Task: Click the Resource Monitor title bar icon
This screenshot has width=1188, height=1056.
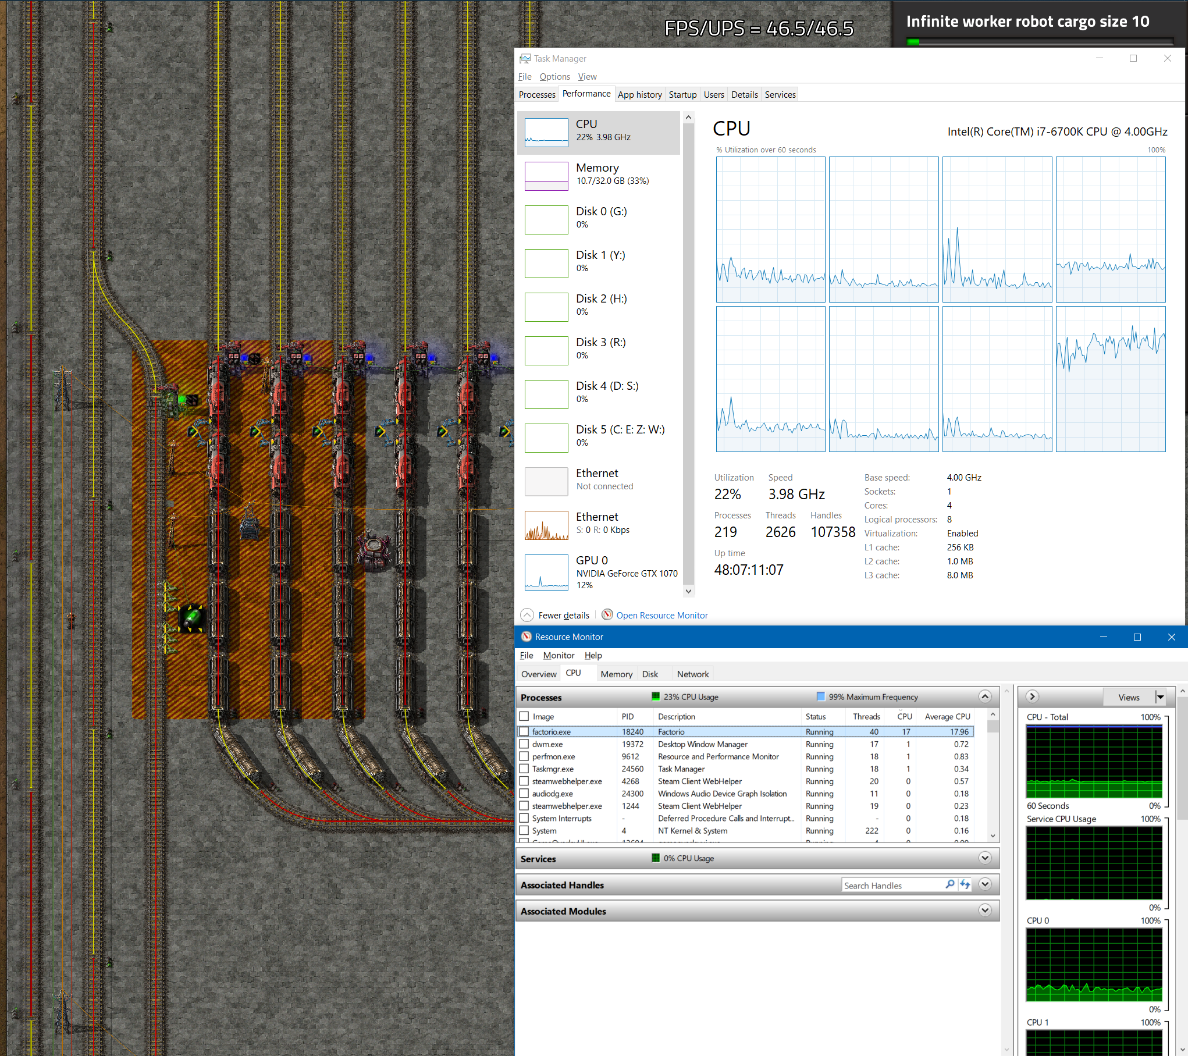Action: pyautogui.click(x=527, y=637)
